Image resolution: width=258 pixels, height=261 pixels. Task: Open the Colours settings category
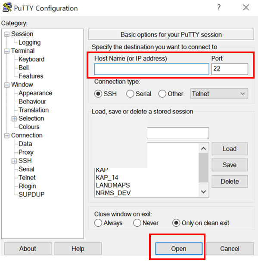pyautogui.click(x=29, y=127)
